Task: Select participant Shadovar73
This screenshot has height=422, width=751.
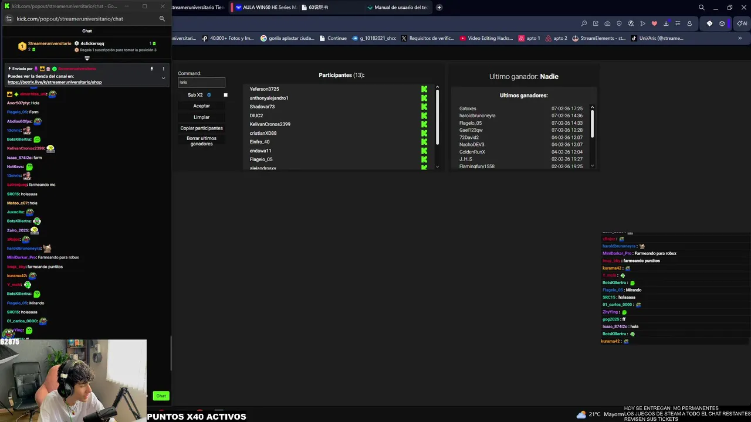Action: click(x=262, y=107)
